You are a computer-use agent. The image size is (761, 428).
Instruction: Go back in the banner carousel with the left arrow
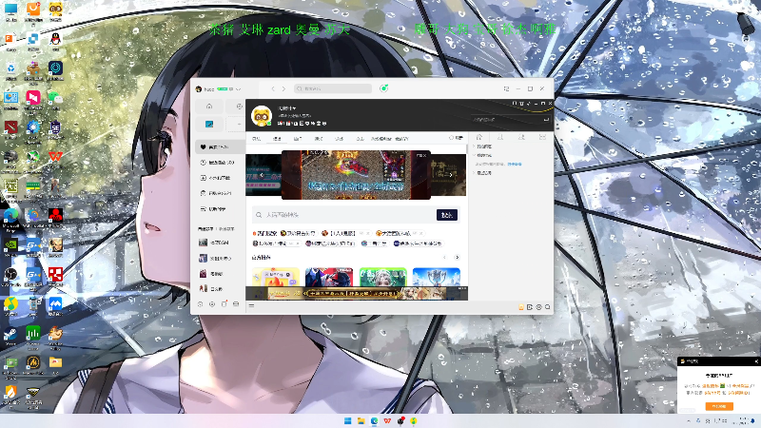pos(262,175)
